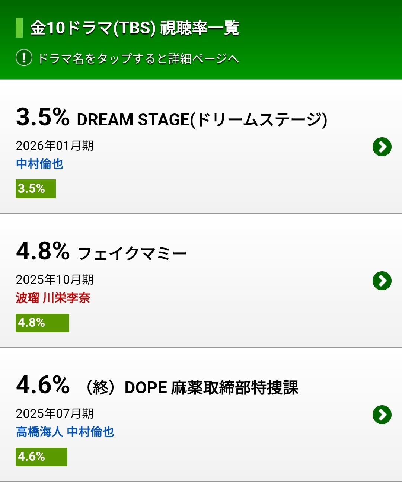
Task: Tap 中村倫也 under DOPE drama
Action: click(x=90, y=432)
